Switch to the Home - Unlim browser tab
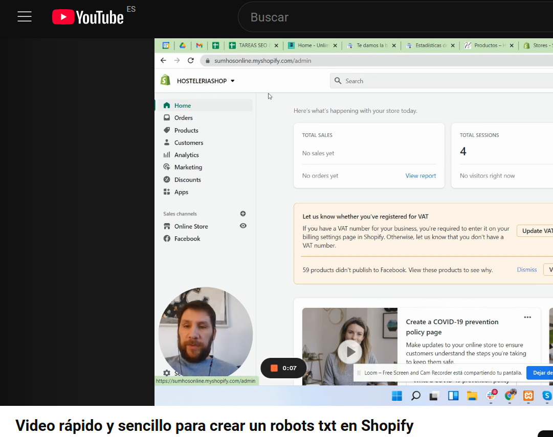 (x=312, y=45)
